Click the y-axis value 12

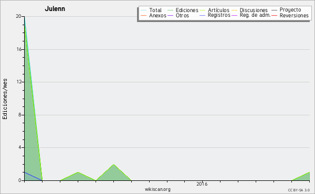(x=19, y=82)
